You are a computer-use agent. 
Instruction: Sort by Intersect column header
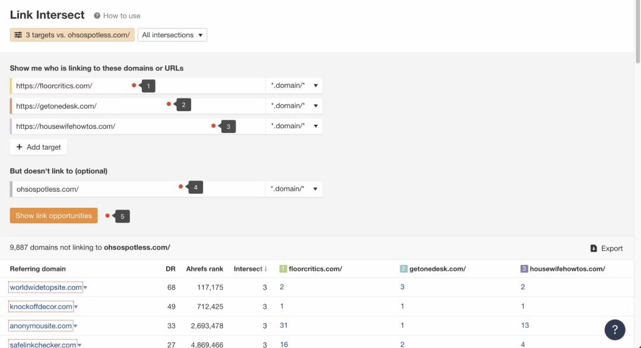(250, 268)
